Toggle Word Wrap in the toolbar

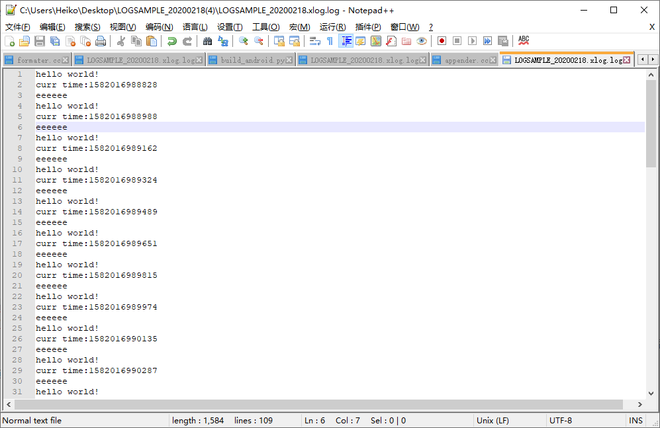coord(313,41)
